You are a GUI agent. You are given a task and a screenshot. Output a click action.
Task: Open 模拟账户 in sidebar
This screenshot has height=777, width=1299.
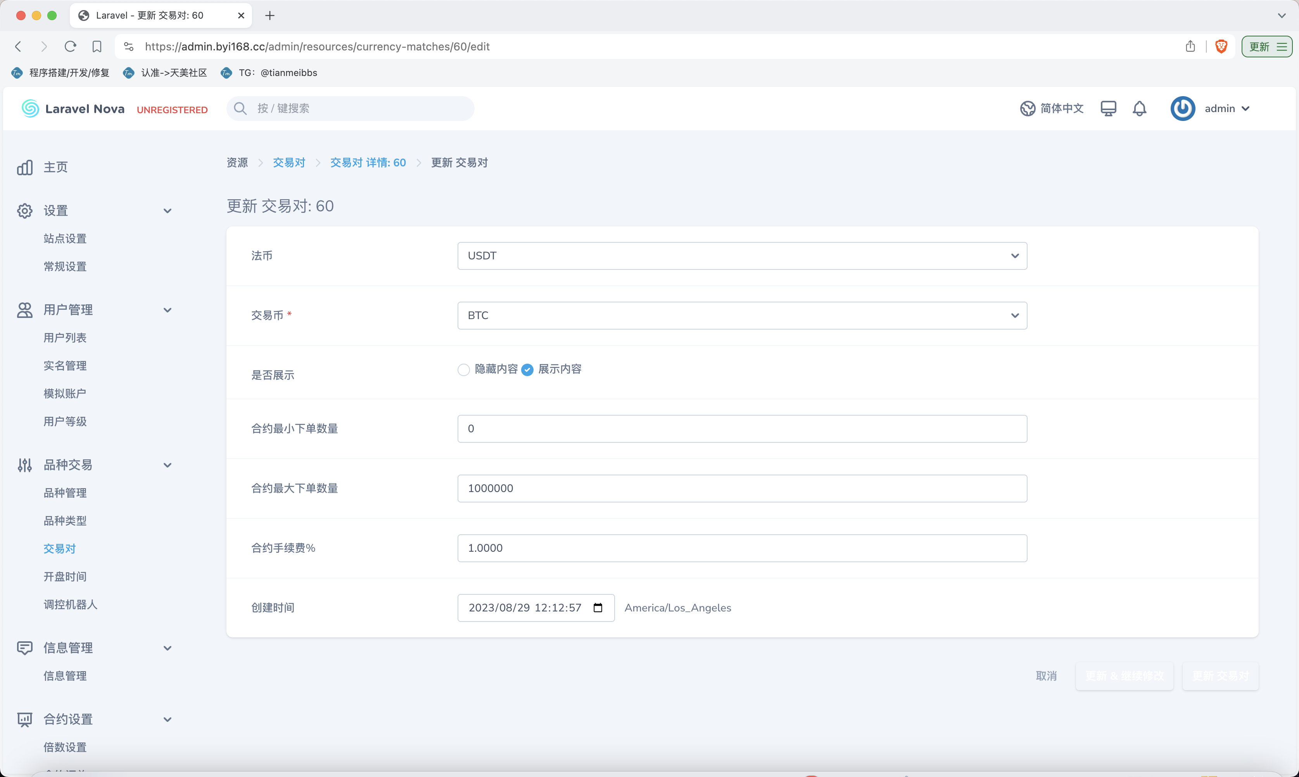pos(65,393)
